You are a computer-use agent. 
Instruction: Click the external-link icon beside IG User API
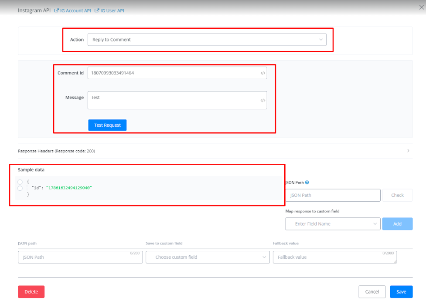pos(97,10)
